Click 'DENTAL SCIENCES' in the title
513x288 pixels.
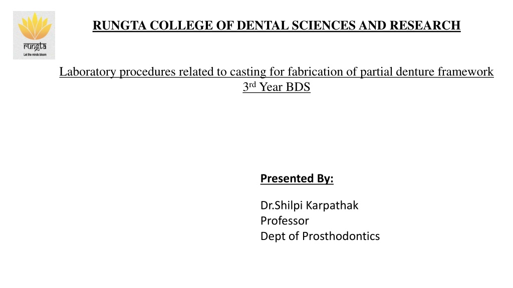296,25
